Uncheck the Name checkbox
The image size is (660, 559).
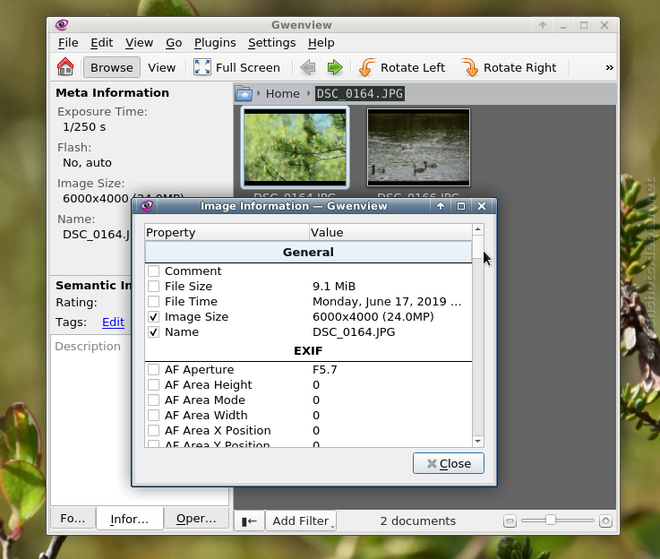coord(154,332)
